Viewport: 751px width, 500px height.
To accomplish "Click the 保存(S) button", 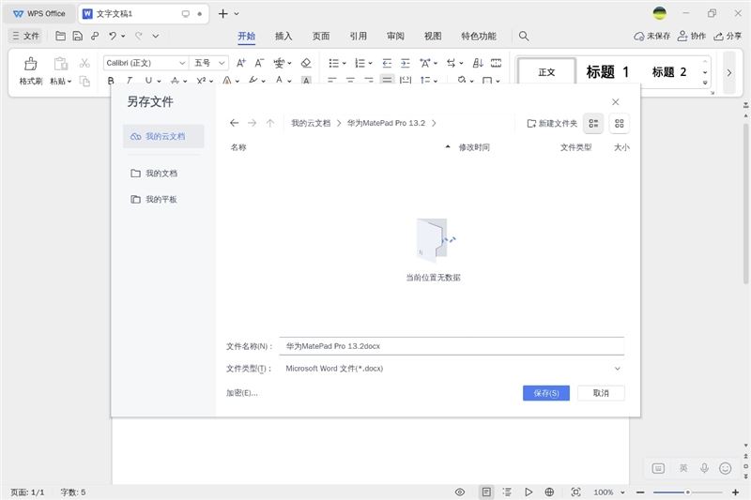I will [545, 393].
